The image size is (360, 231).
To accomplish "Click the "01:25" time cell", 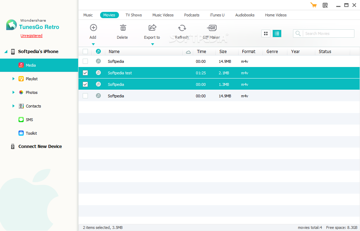I will 201,73.
